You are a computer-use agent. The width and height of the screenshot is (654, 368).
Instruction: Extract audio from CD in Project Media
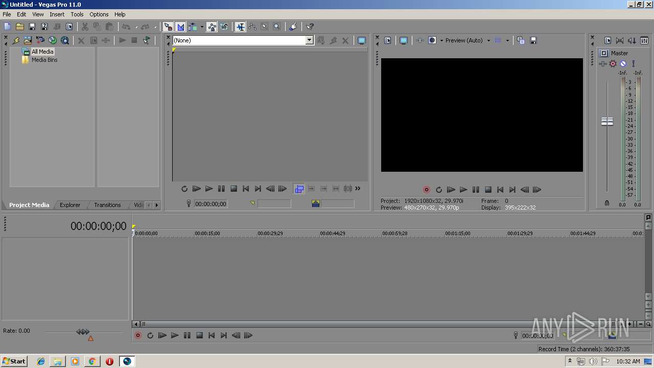52,40
